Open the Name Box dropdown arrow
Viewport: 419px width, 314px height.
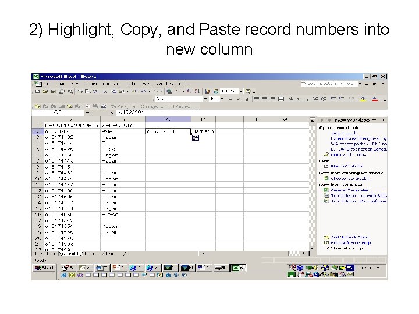click(x=87, y=113)
